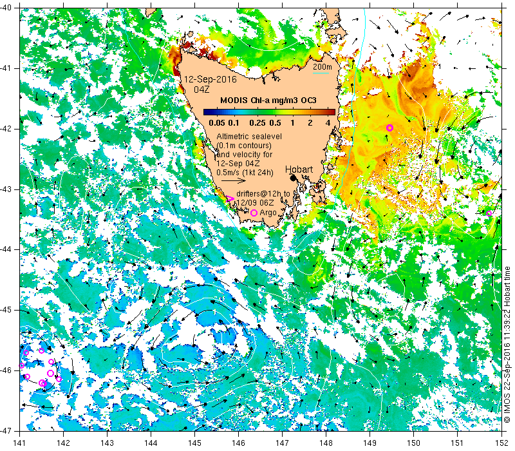
Task: Click the 'drifters@12h to' caption
Action: (263, 194)
